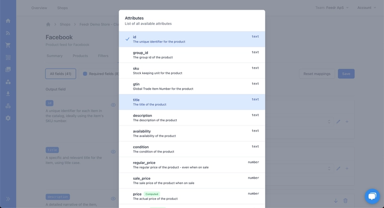Go to Shops in top navigation
Viewport: 384px width, 208px height.
click(x=62, y=8)
